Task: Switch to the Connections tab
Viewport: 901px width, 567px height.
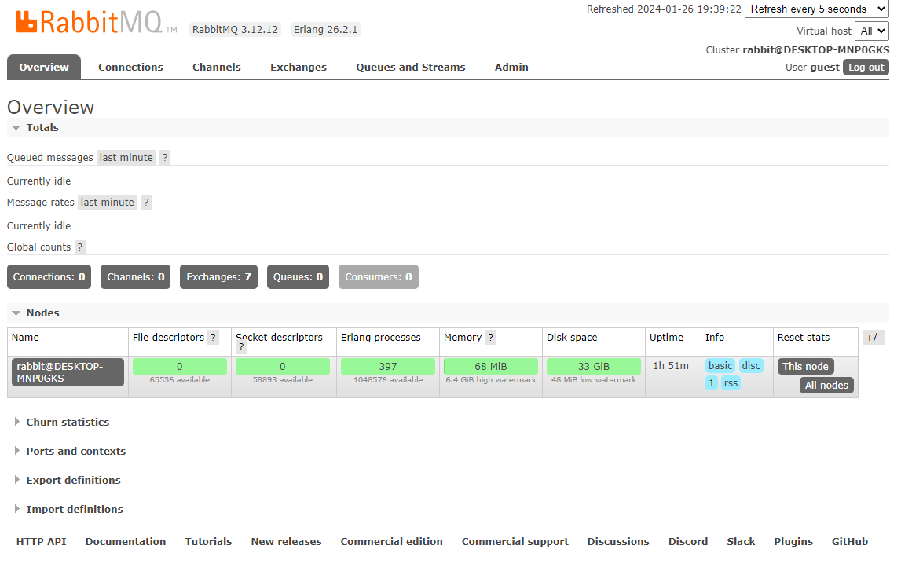Action: 130,68
